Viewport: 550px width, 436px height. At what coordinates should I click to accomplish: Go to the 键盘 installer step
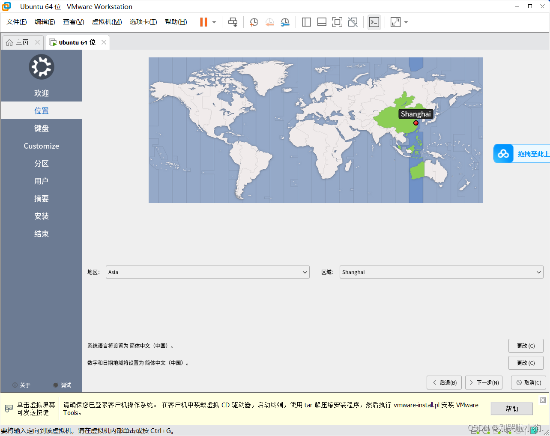click(x=42, y=128)
